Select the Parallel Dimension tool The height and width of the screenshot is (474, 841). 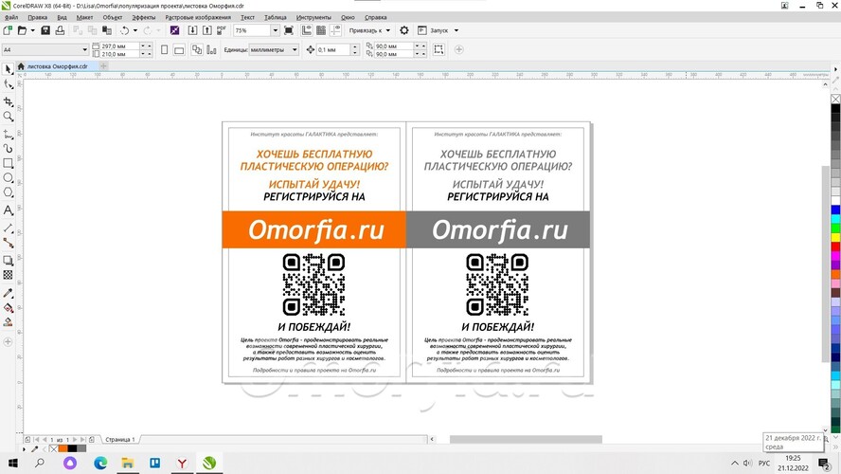[x=8, y=228]
